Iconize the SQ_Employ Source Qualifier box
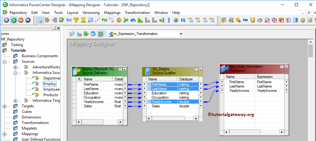The width and height of the screenshot is (316, 141). click(x=200, y=69)
